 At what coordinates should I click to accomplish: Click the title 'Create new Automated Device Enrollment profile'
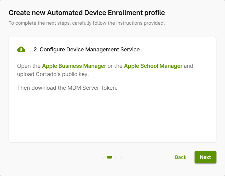point(87,13)
